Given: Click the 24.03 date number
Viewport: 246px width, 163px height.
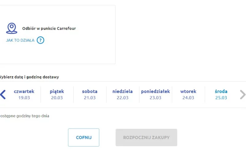Looking at the screenshot, I should tap(188, 98).
